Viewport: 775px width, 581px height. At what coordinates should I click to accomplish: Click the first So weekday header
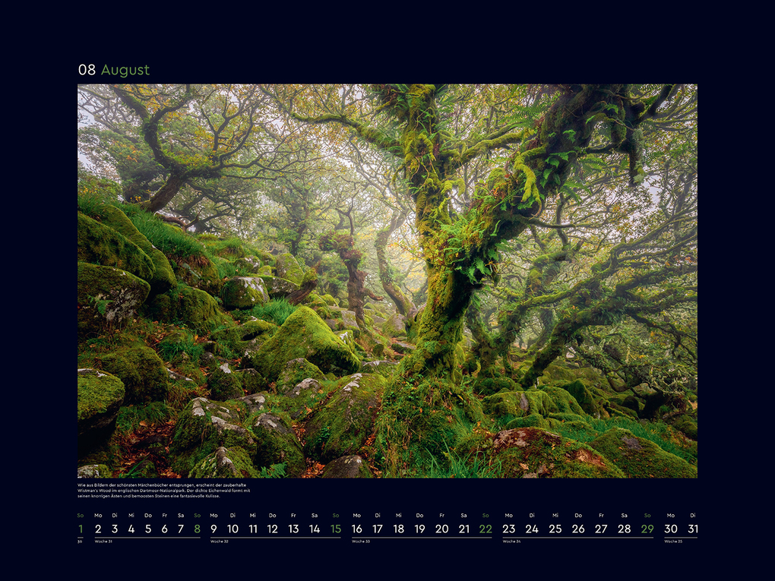tap(79, 514)
